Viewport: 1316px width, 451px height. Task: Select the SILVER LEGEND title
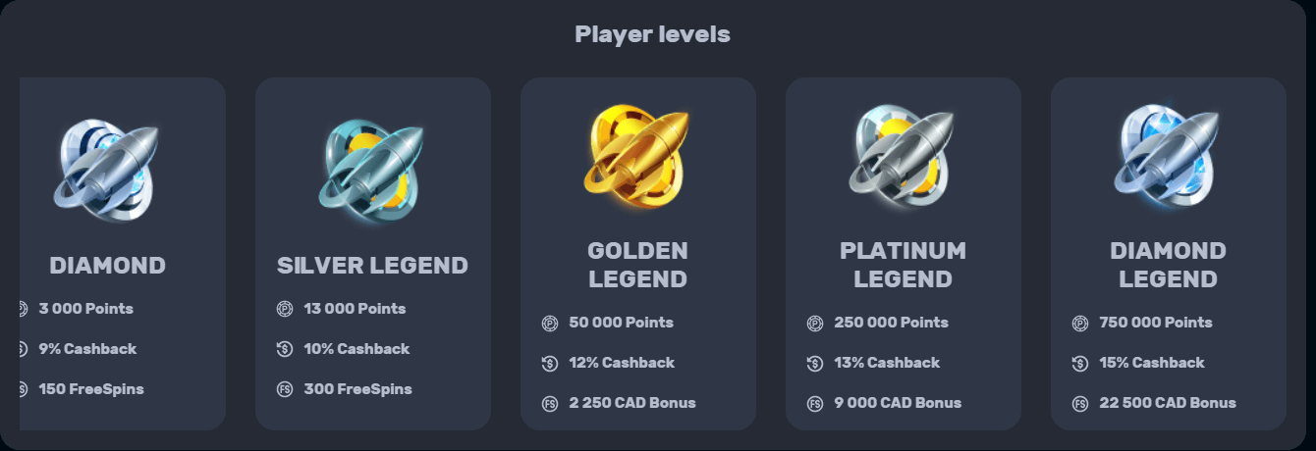pos(372,266)
